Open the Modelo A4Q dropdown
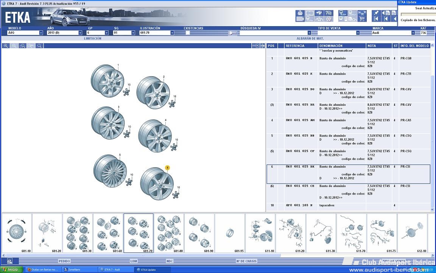Image resolution: width=436 pixels, height=273 pixels. click(41, 33)
